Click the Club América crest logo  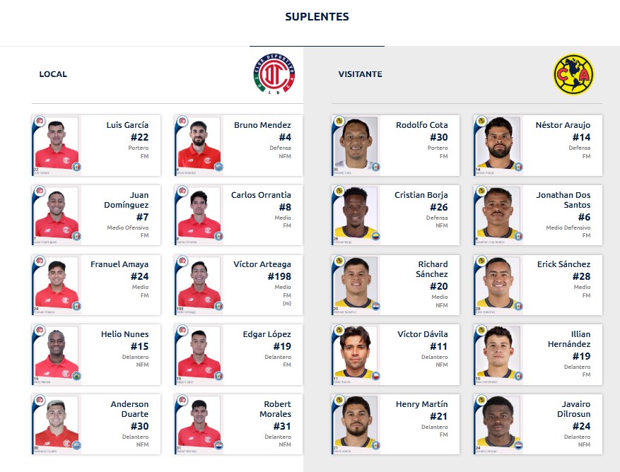(573, 74)
